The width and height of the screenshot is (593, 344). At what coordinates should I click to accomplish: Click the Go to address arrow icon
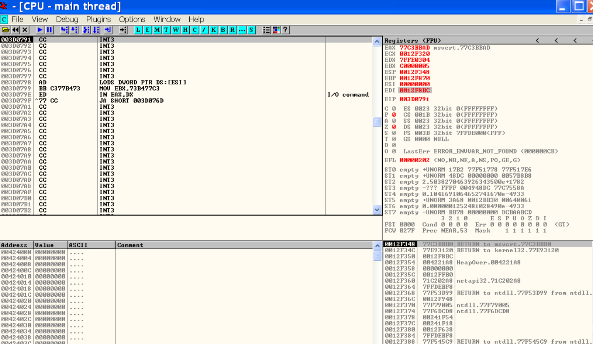click(123, 30)
